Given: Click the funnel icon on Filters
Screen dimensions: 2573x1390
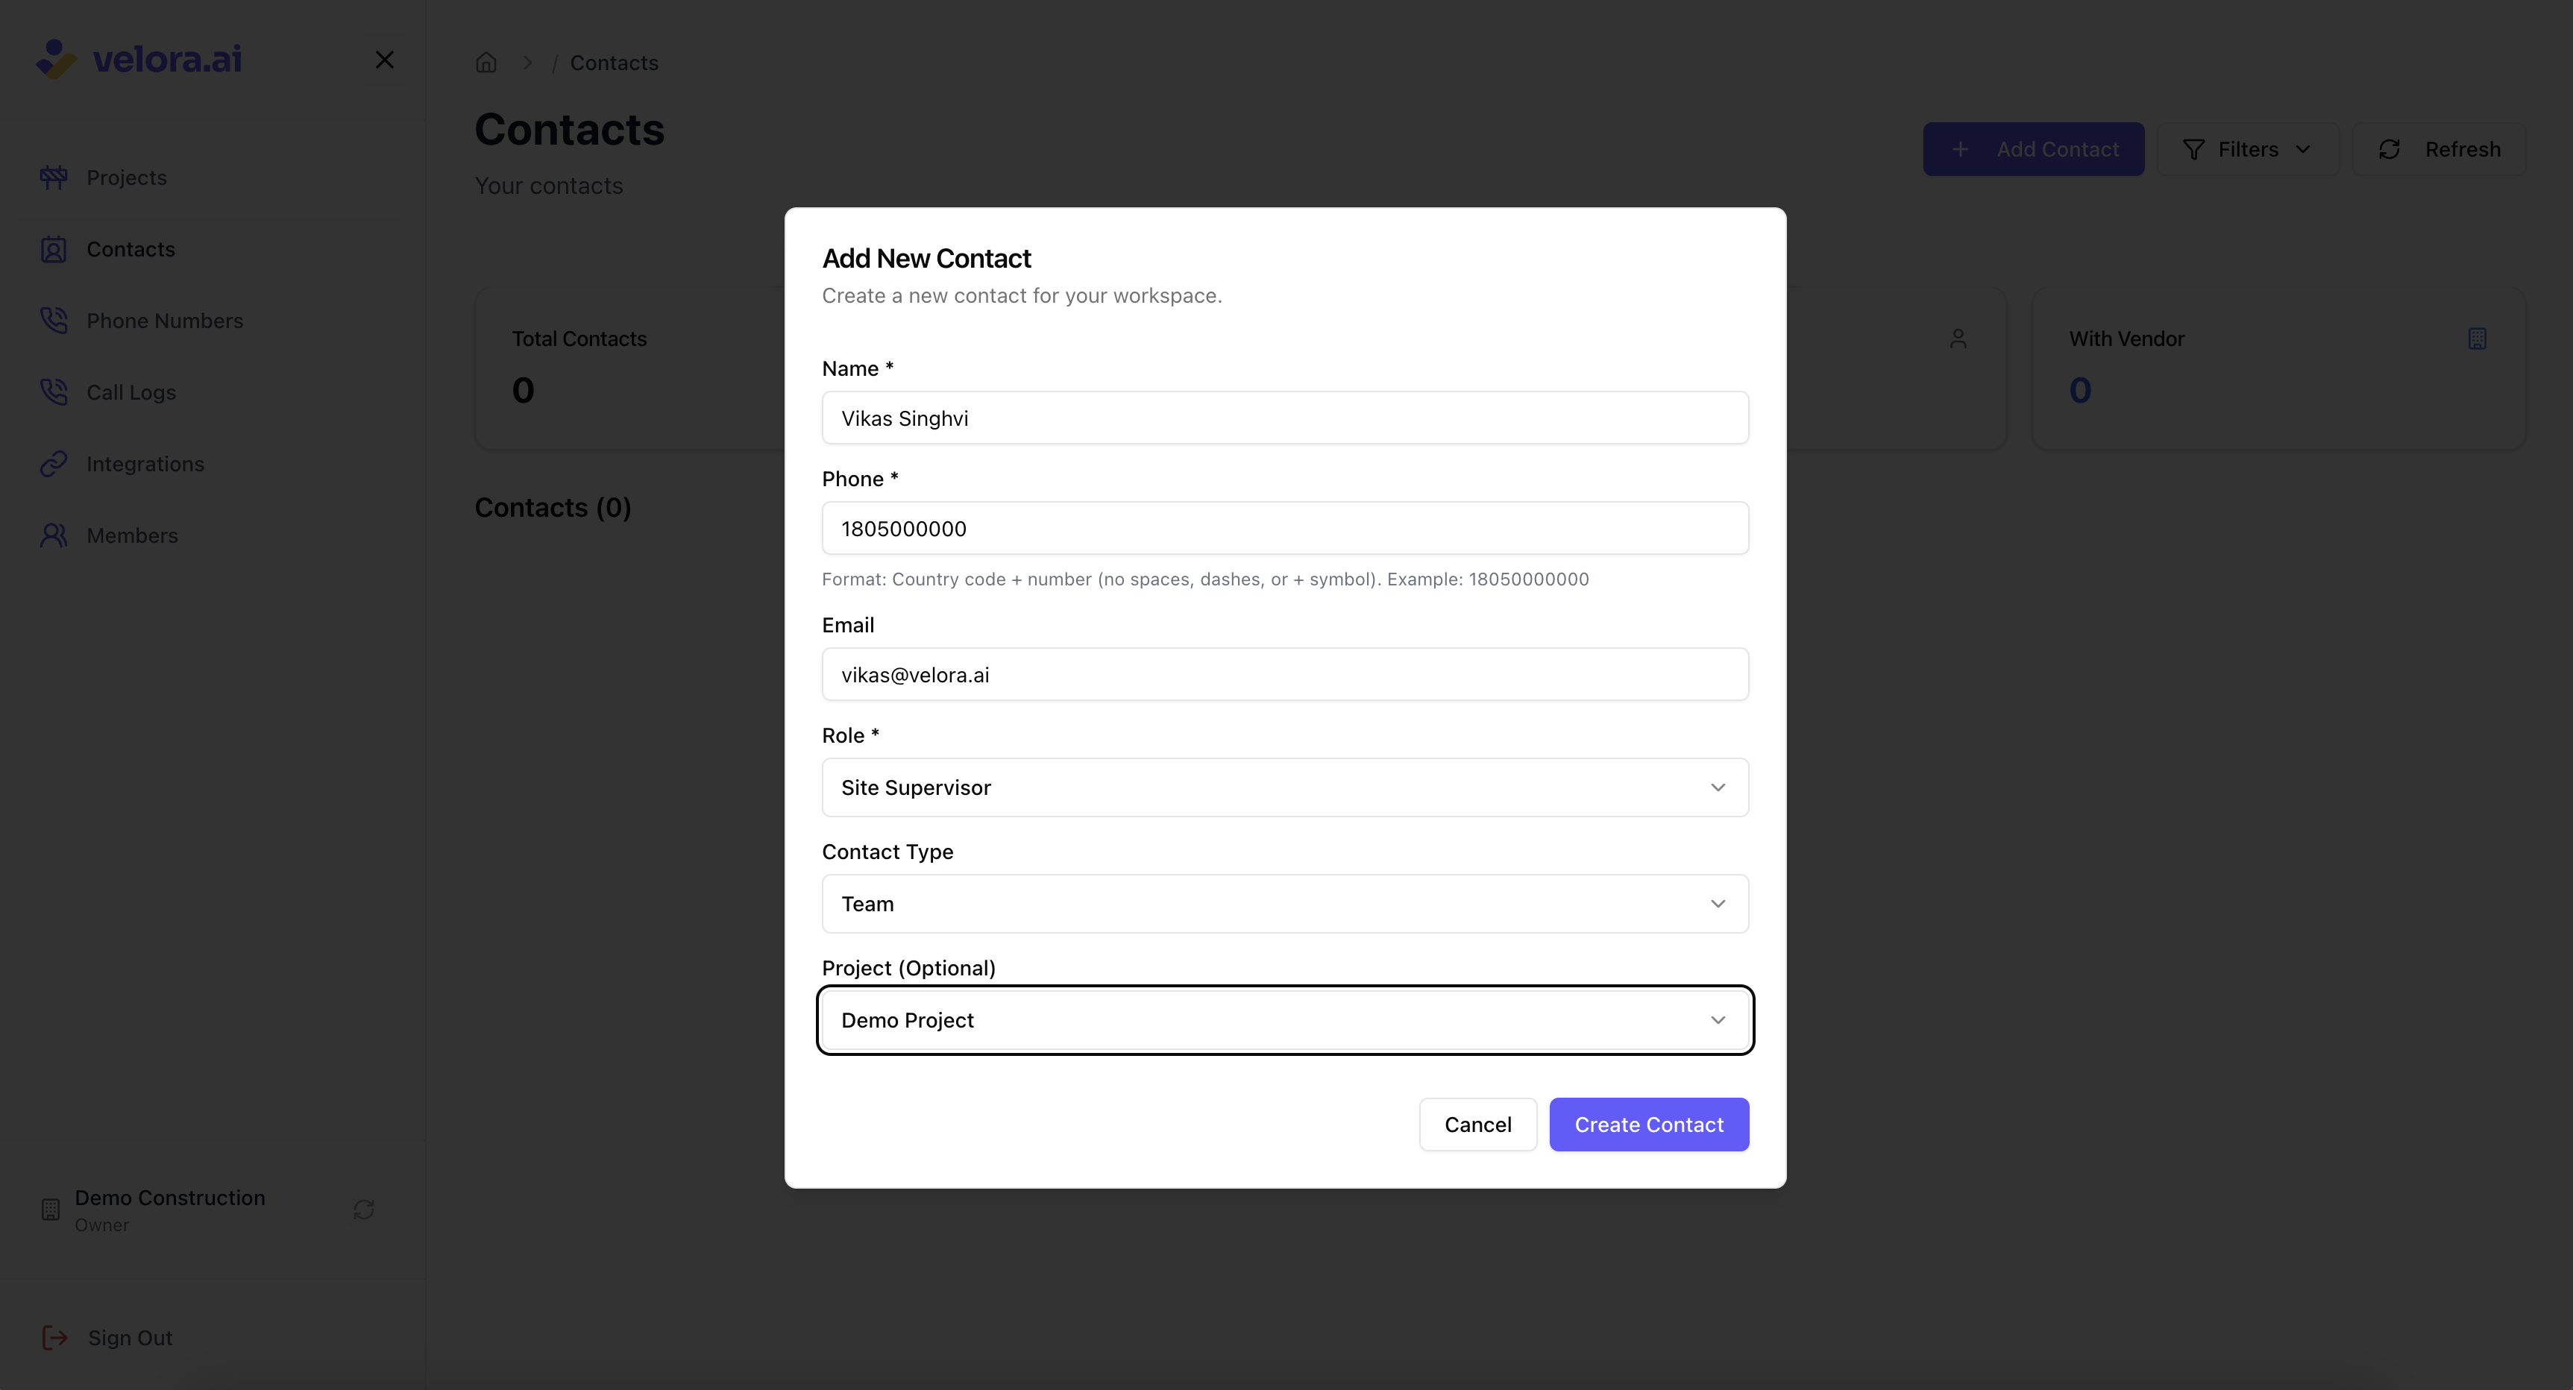Looking at the screenshot, I should 2193,150.
